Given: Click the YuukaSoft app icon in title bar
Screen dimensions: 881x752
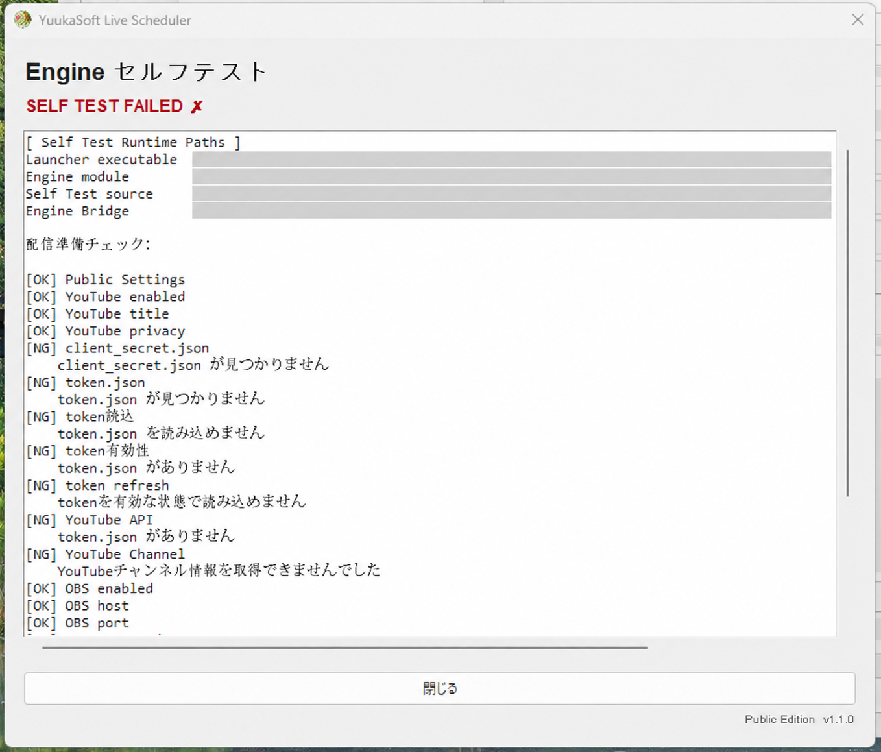Looking at the screenshot, I should tap(23, 20).
